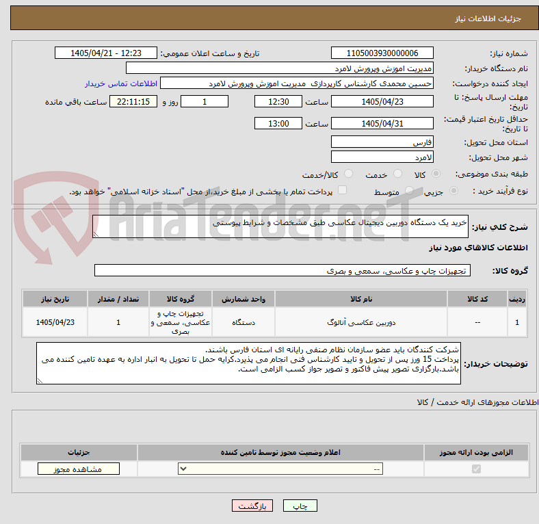This screenshot has height=524, width=539.
Task: Click the جزئیات اطلاعات نیاز page title
Action: point(488,18)
